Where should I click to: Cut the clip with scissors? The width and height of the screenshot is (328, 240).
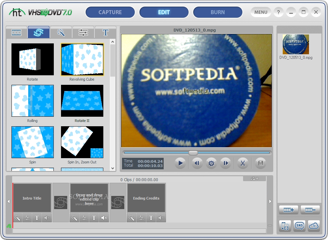[x=243, y=163]
